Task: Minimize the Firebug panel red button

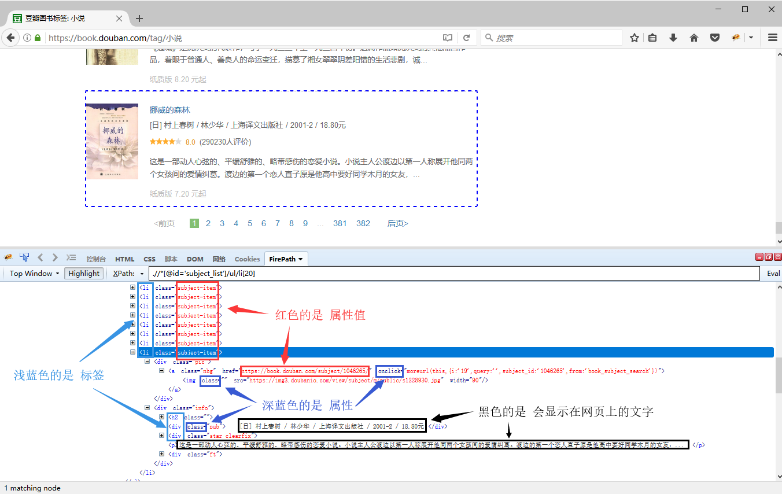Action: 759,257
